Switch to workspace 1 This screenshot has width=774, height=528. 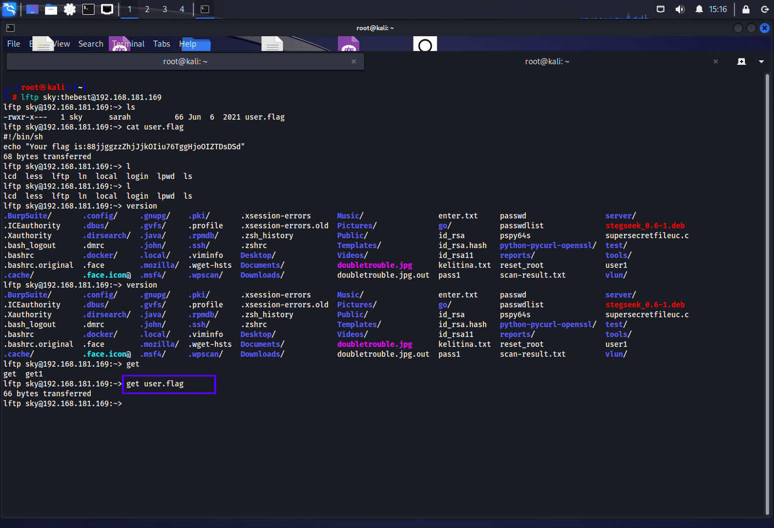click(x=130, y=9)
